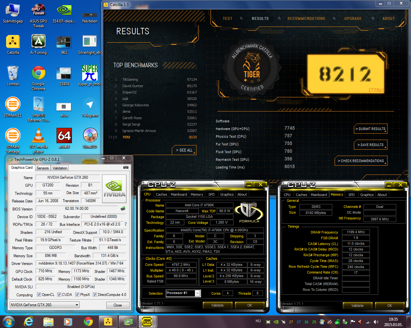Click NVIDIA tray icon in system tray
Image resolution: width=411 pixels, height=328 pixels.
point(275,322)
